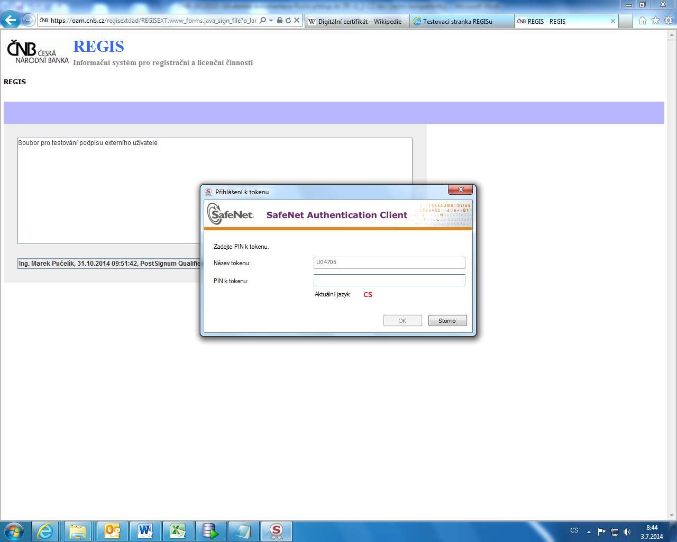This screenshot has height=542, width=677.
Task: Open a new blank browser tab
Action: pos(625,21)
